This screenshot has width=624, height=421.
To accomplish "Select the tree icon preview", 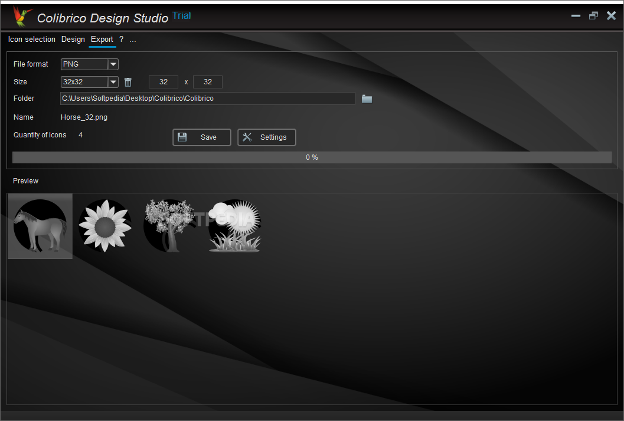I will (x=169, y=226).
